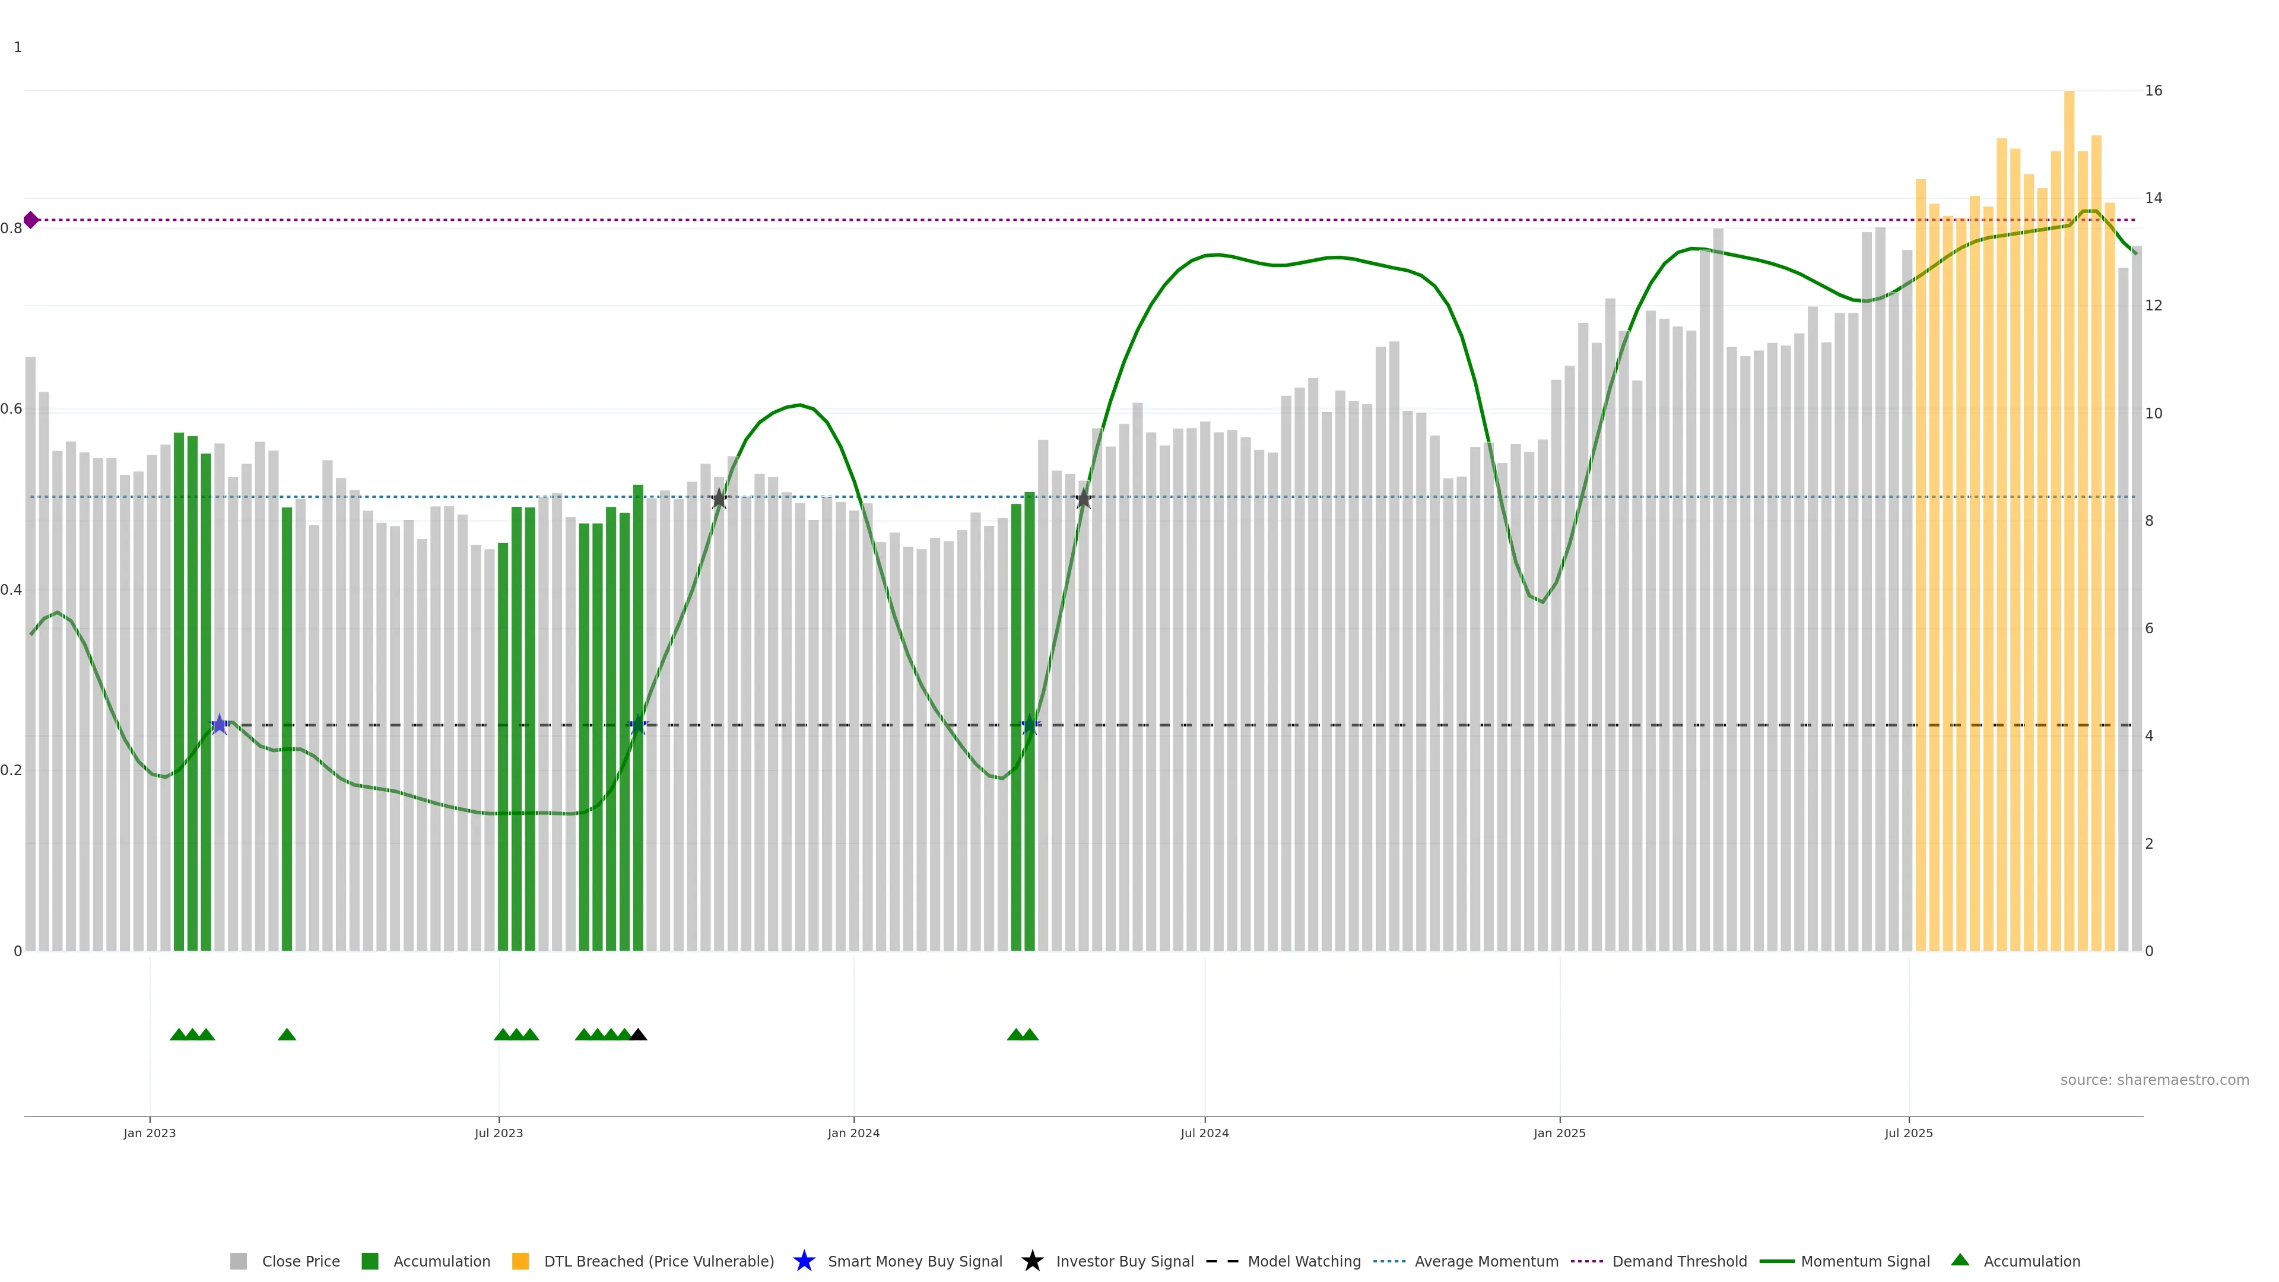
Task: Click the first black Investor Buy star
Action: (719, 499)
